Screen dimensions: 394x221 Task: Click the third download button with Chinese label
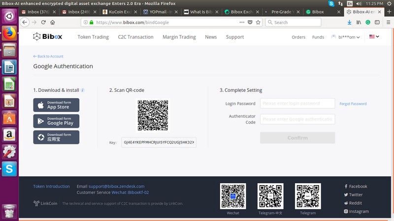click(x=56, y=137)
